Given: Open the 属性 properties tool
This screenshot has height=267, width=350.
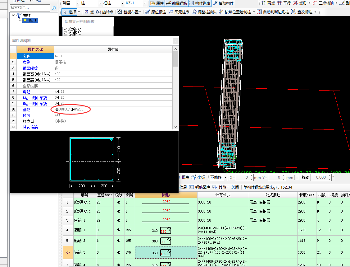Looking at the screenshot, I should point(157,3).
